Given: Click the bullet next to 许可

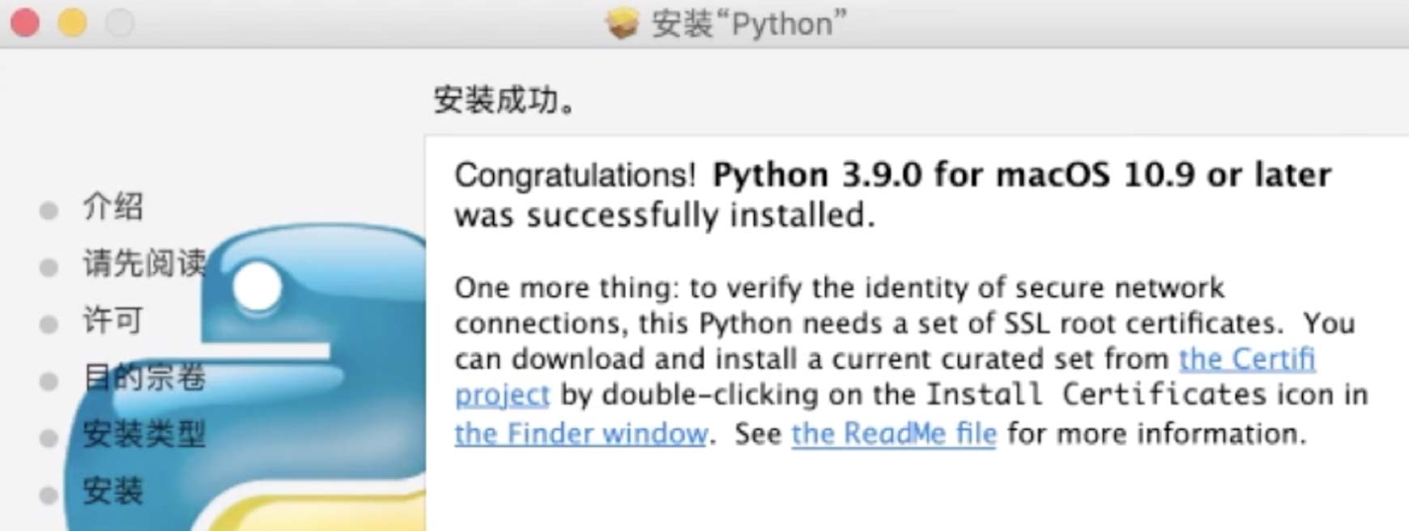Looking at the screenshot, I should 49,325.
